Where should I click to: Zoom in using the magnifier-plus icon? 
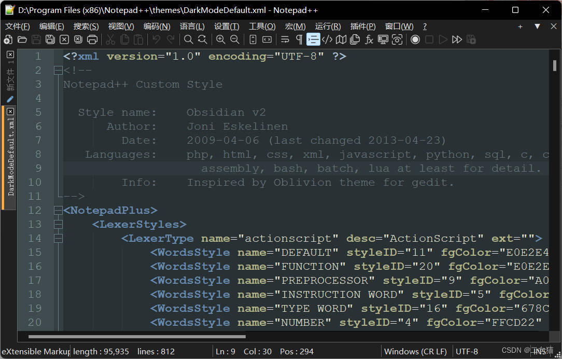click(x=219, y=39)
